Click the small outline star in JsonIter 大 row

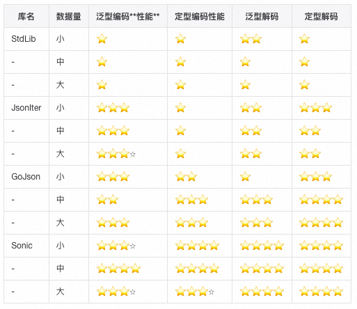pos(133,154)
